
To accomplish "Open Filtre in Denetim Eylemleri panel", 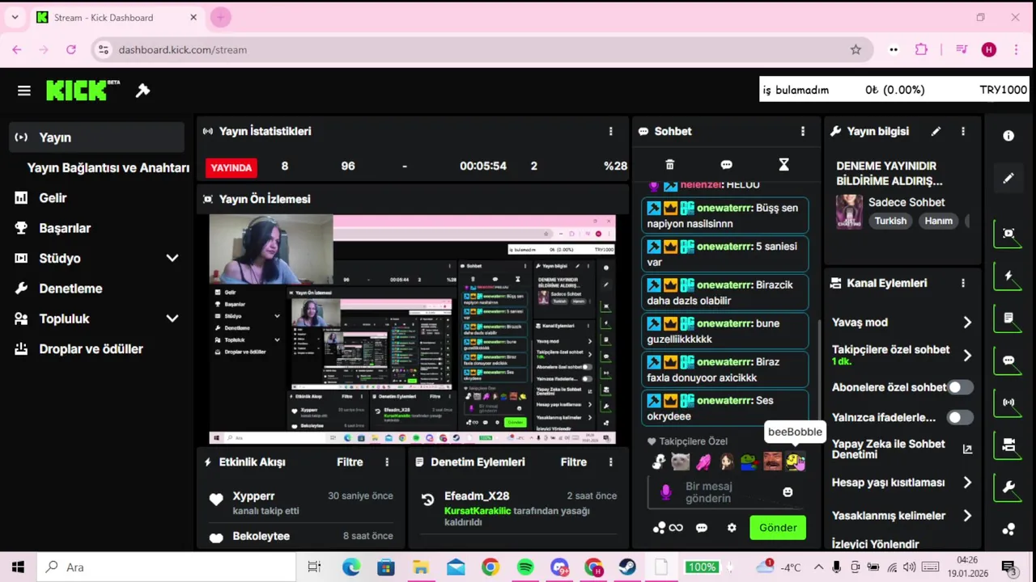I will (x=574, y=462).
